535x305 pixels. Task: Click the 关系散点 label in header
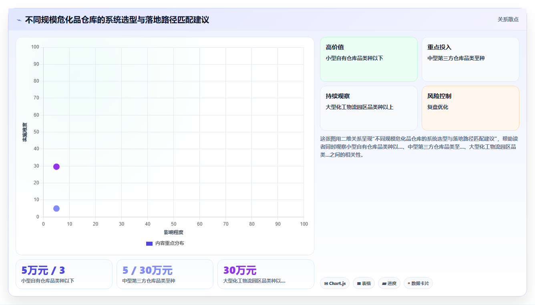pyautogui.click(x=508, y=19)
